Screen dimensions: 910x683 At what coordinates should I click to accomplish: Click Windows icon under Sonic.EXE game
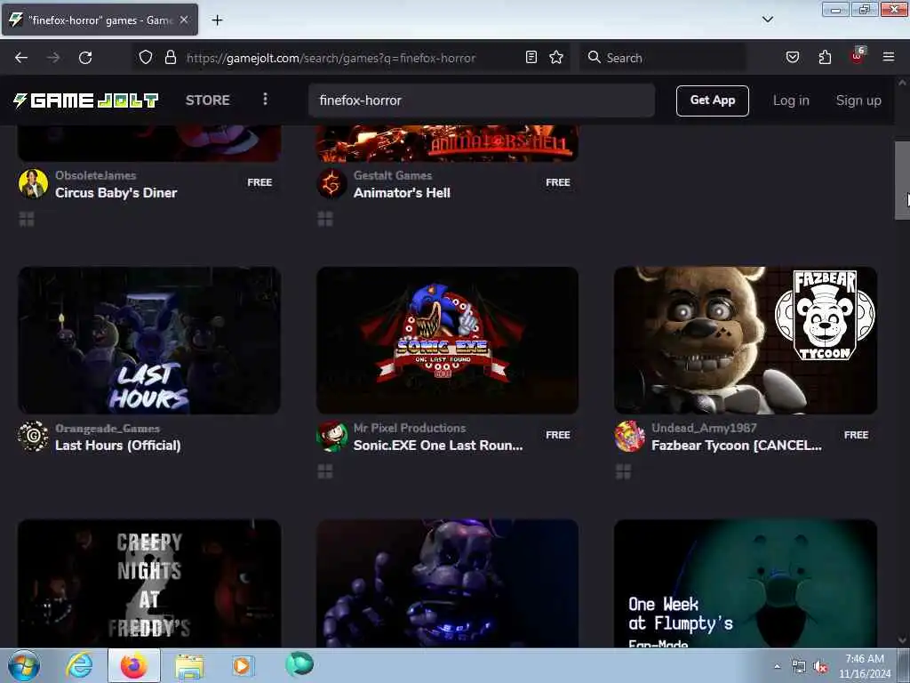point(325,472)
